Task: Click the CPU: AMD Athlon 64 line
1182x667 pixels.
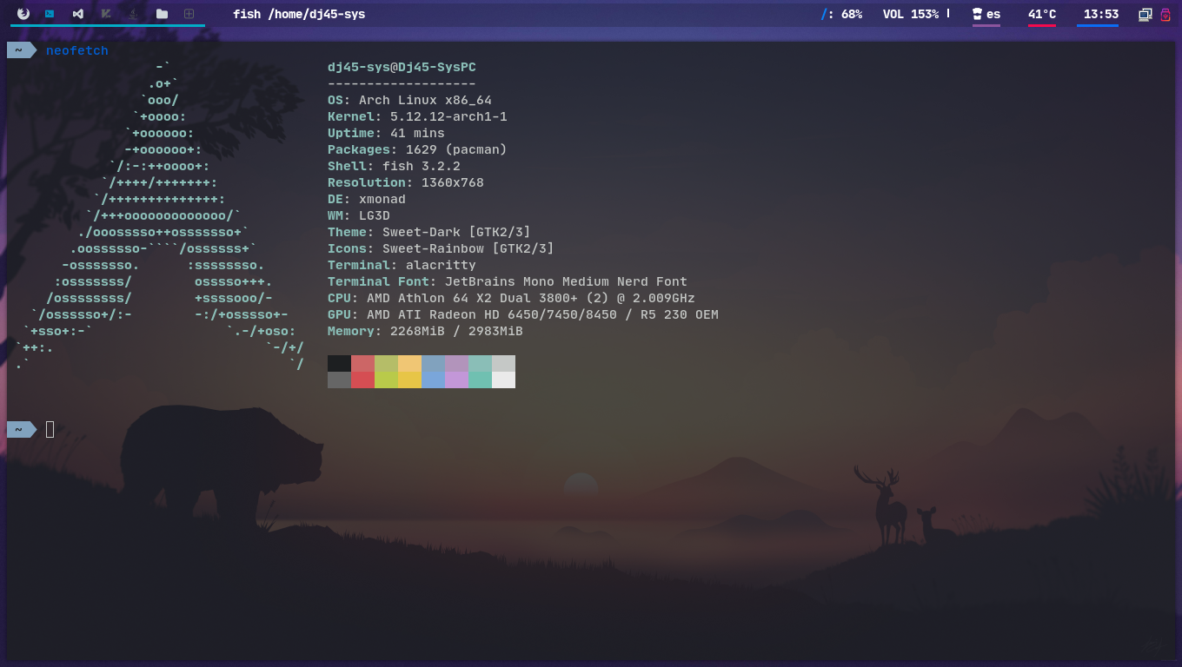Action: point(511,298)
